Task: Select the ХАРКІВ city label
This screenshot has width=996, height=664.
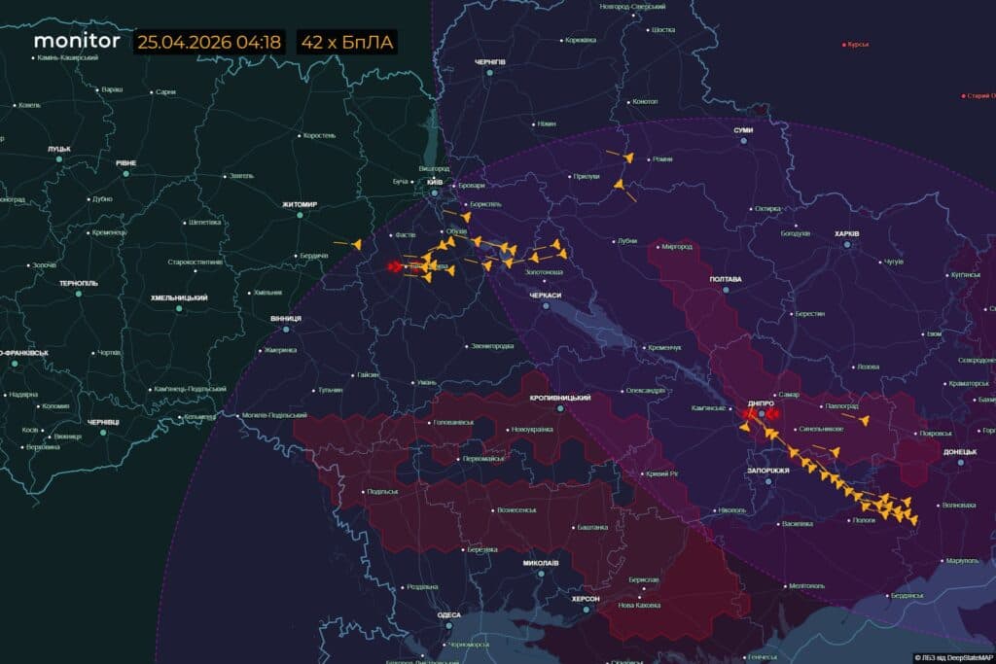Action: click(845, 231)
